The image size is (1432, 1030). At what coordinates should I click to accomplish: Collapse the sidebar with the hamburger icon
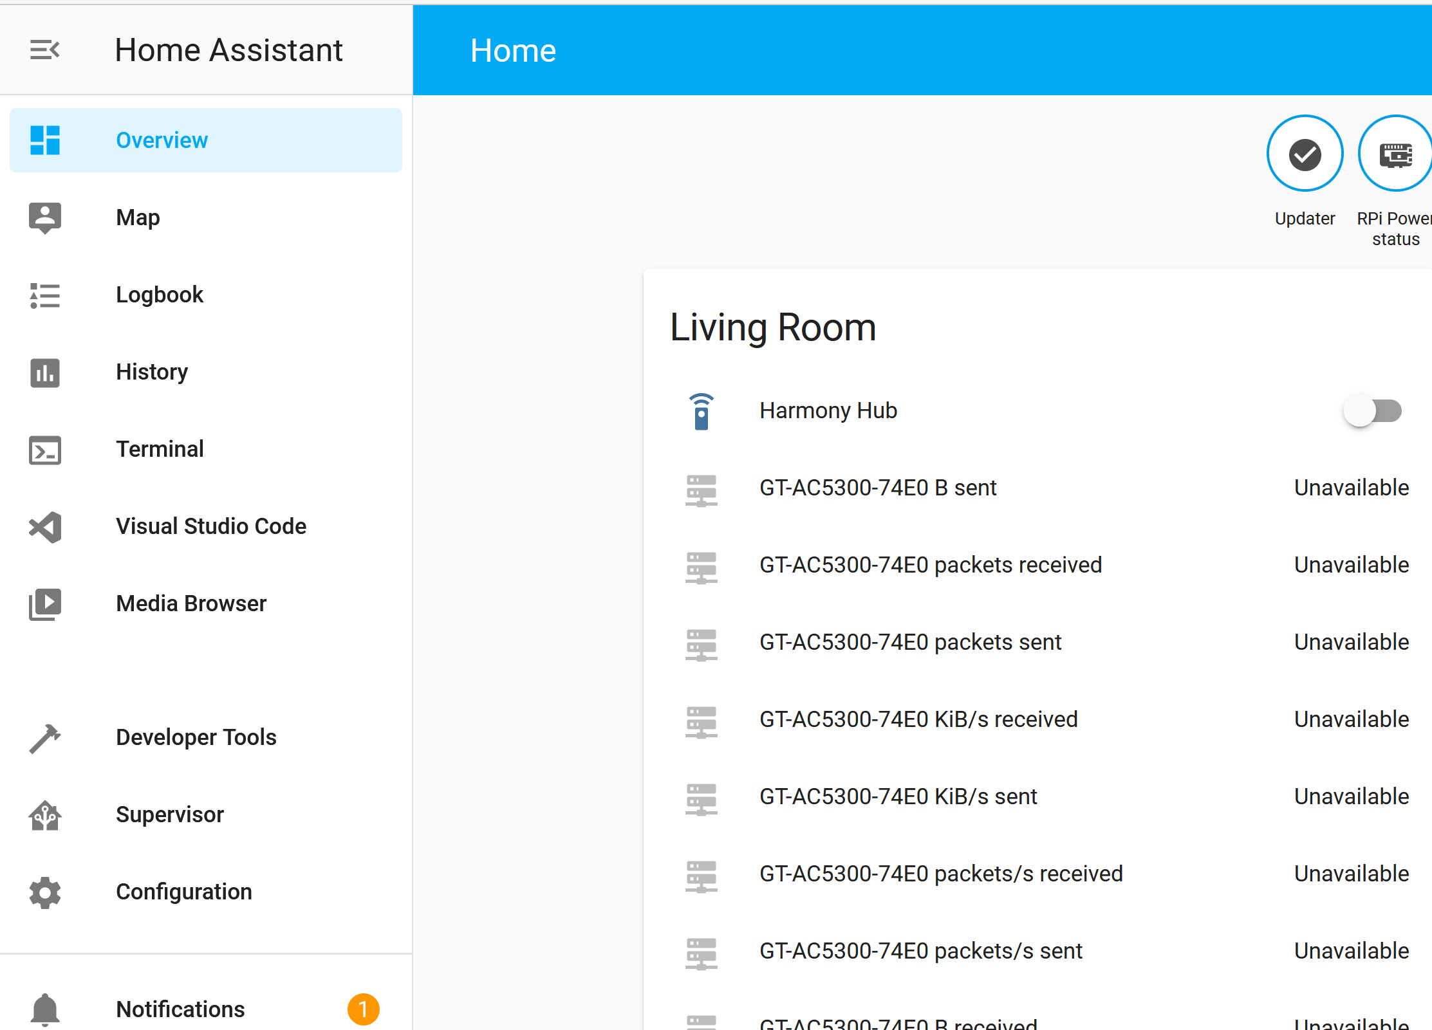[44, 50]
